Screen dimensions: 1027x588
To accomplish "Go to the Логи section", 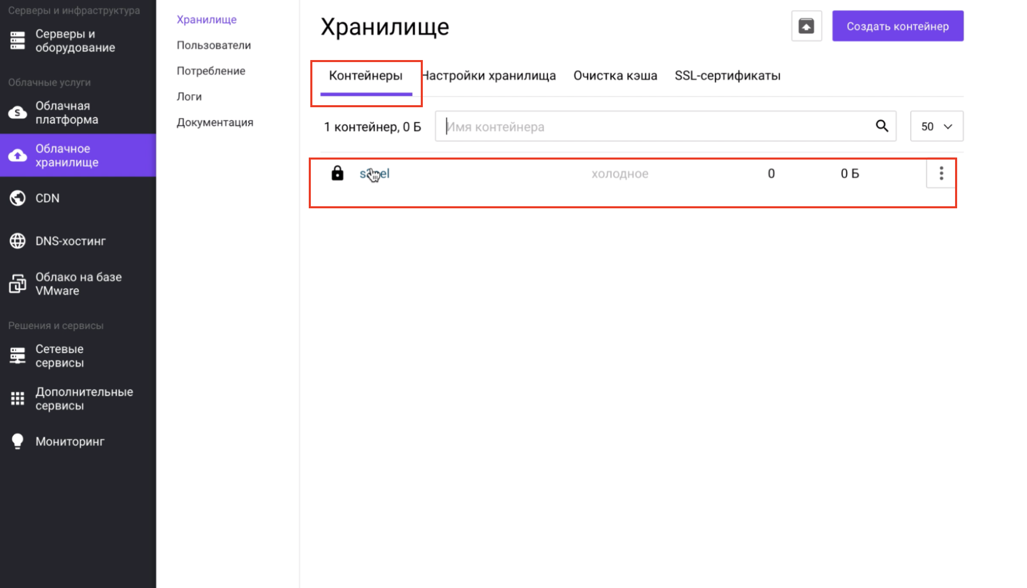I will pyautogui.click(x=189, y=96).
